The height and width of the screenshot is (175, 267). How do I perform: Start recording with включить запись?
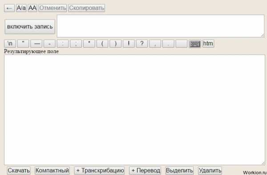[30, 27]
